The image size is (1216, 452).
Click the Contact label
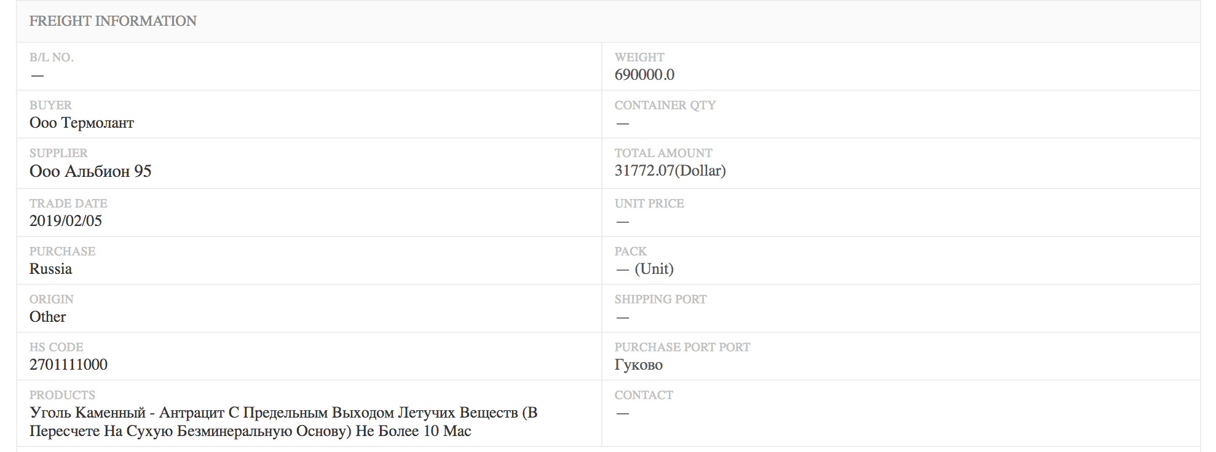(644, 395)
